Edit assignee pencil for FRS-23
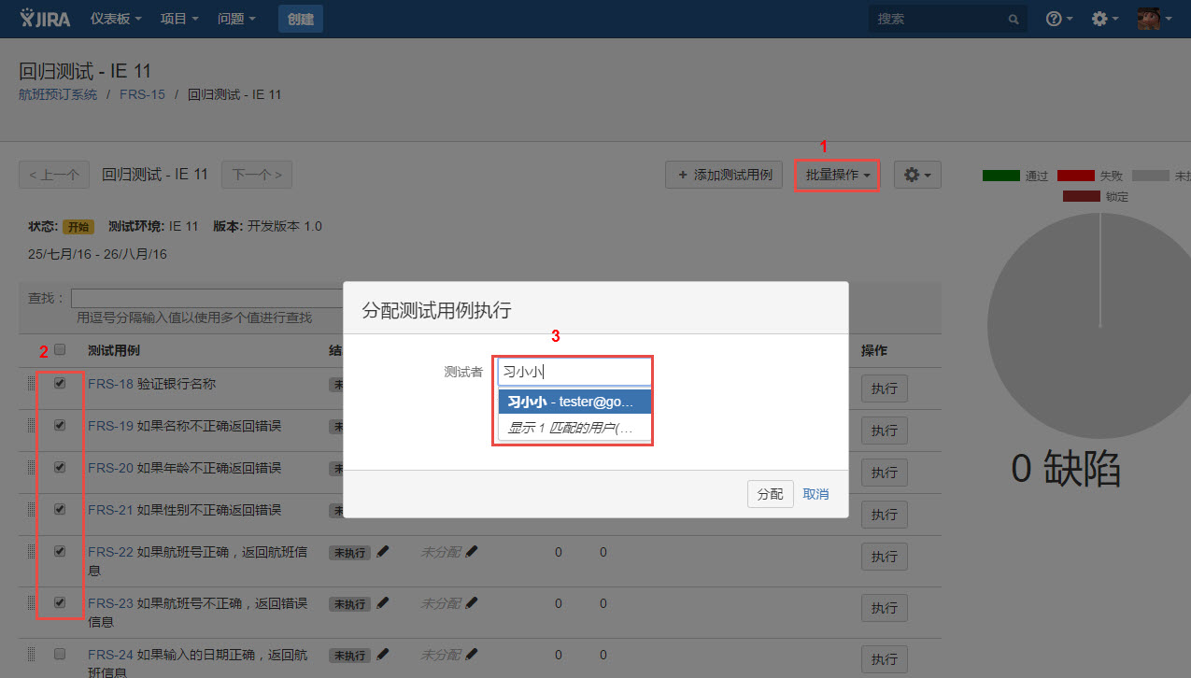 click(x=471, y=603)
